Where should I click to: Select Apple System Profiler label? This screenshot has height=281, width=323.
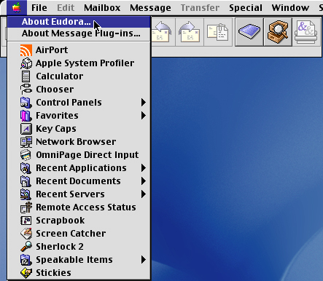pos(85,63)
